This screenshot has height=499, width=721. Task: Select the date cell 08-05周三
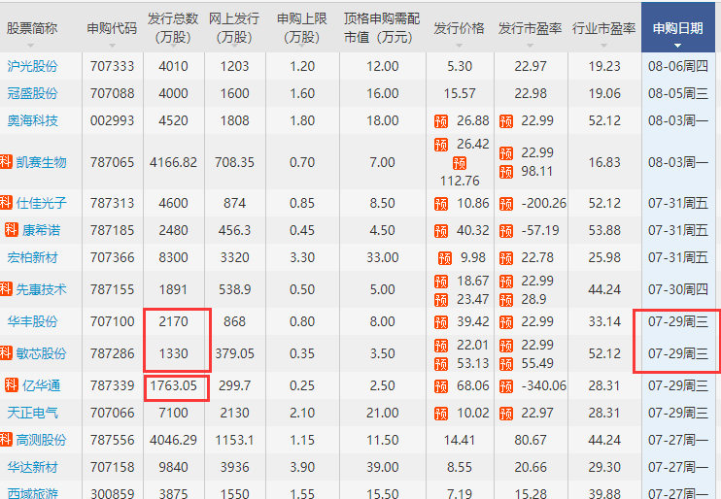pos(678,93)
